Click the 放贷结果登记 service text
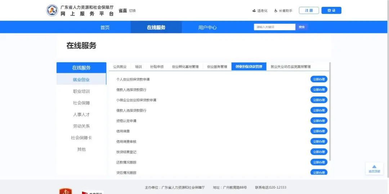This screenshot has height=194, width=389. pyautogui.click(x=126, y=152)
